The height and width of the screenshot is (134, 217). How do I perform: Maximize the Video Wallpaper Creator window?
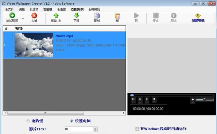204,3
